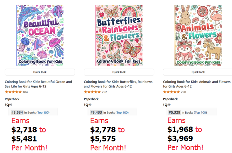Open the Beautiful Ocean coloring book cover

40,35
